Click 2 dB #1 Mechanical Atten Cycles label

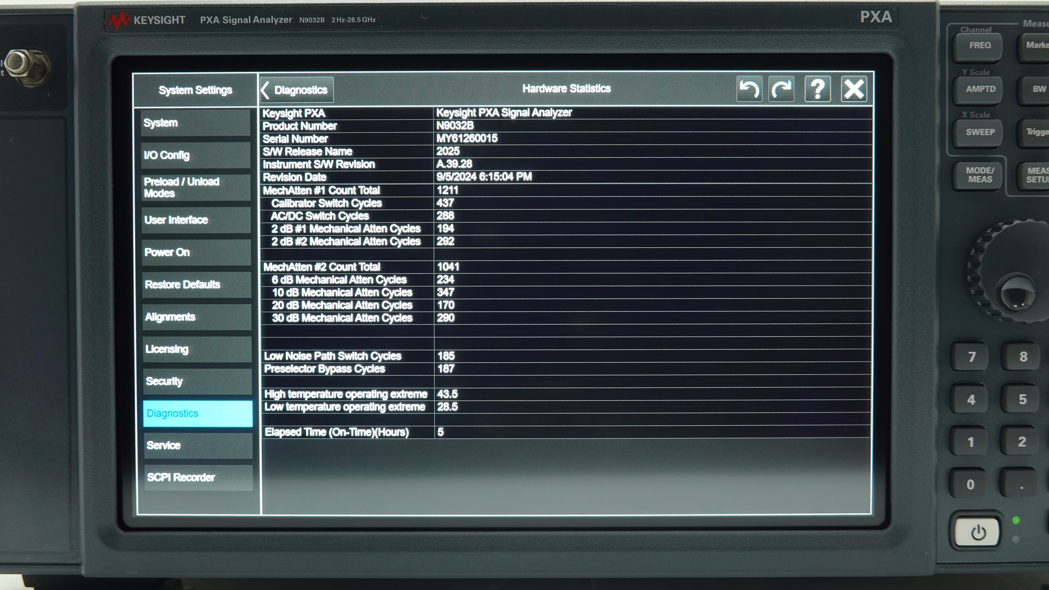tap(346, 229)
